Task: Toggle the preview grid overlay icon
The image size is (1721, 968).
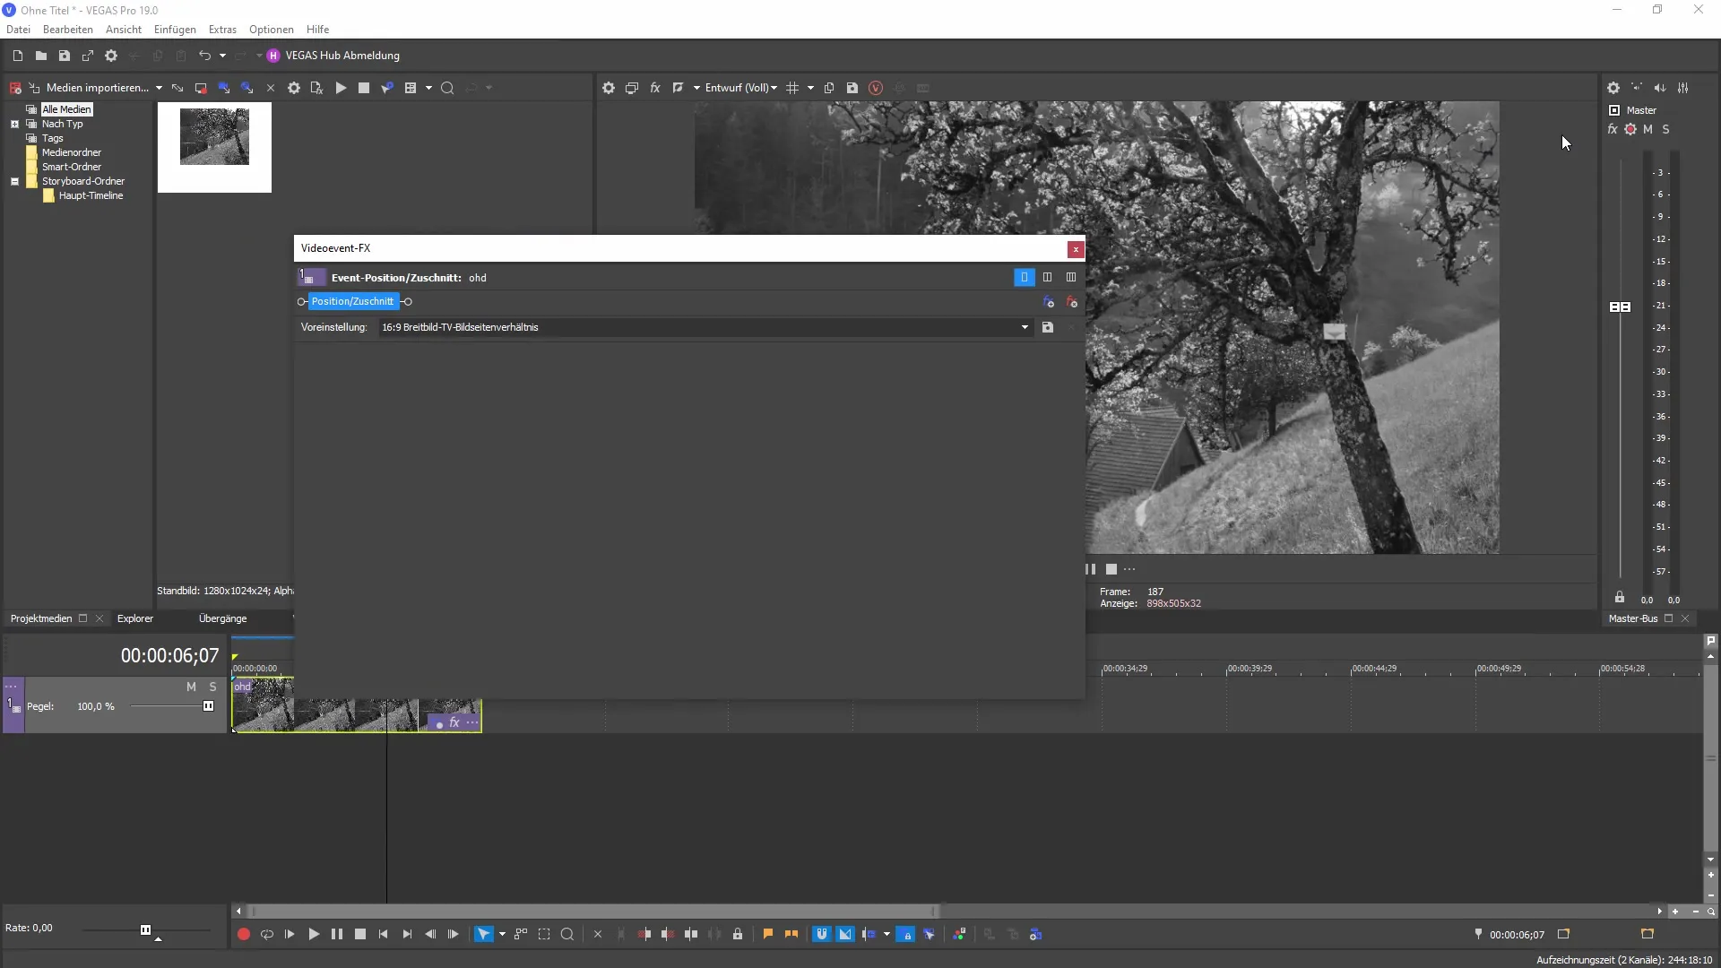Action: 792,88
